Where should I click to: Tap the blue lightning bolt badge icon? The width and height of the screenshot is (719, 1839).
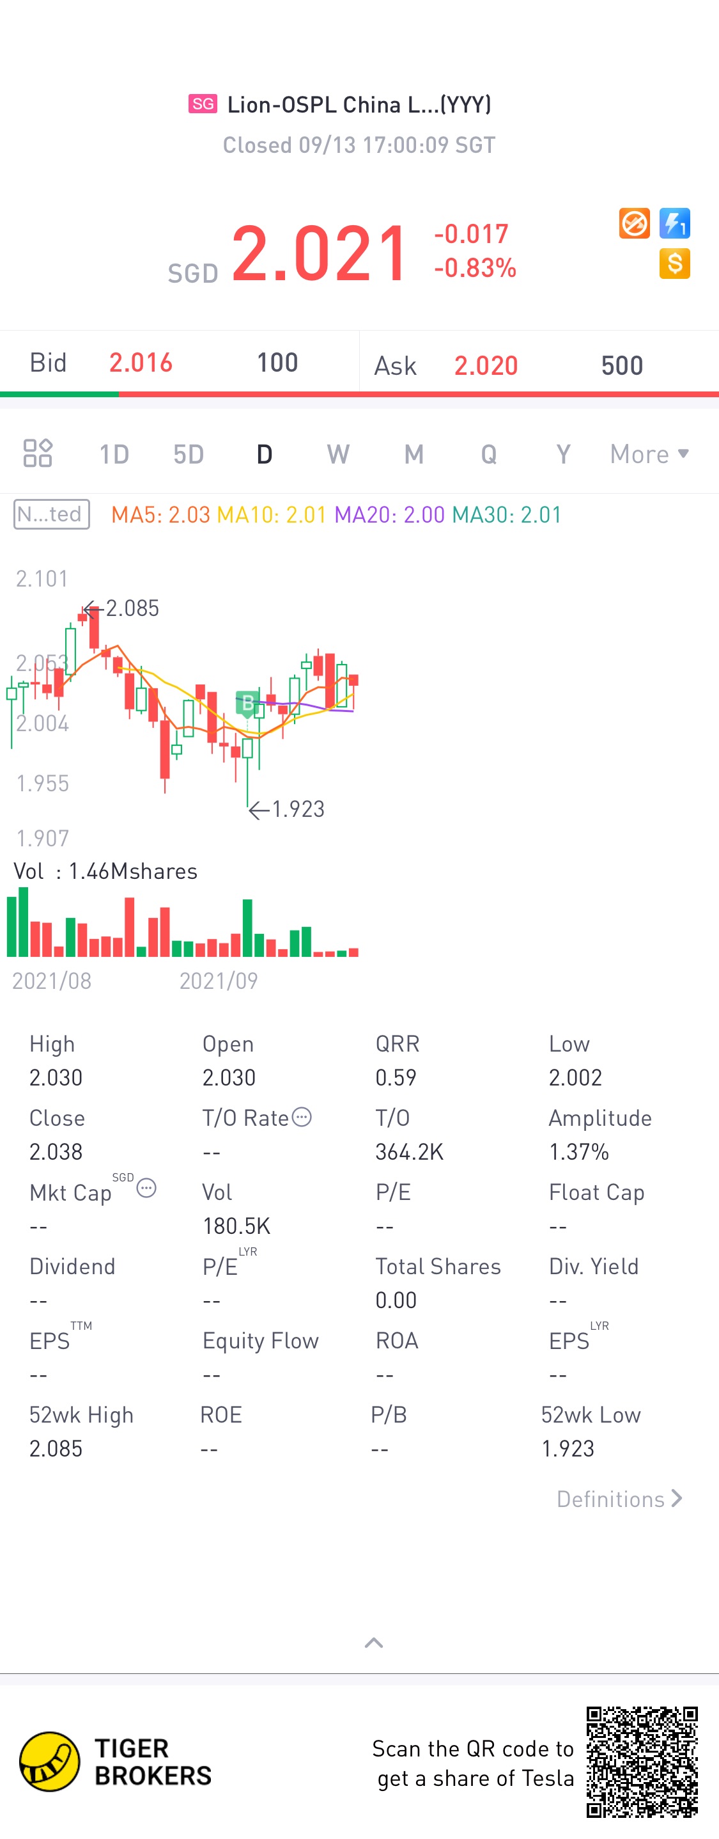pos(674,223)
